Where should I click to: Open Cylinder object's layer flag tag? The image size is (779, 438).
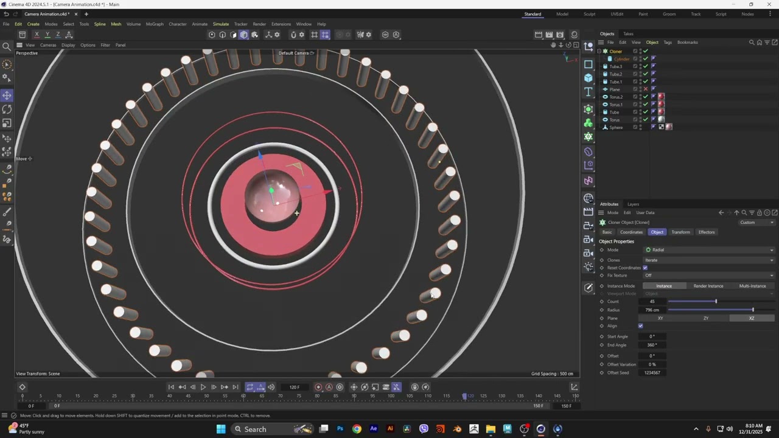pos(654,59)
